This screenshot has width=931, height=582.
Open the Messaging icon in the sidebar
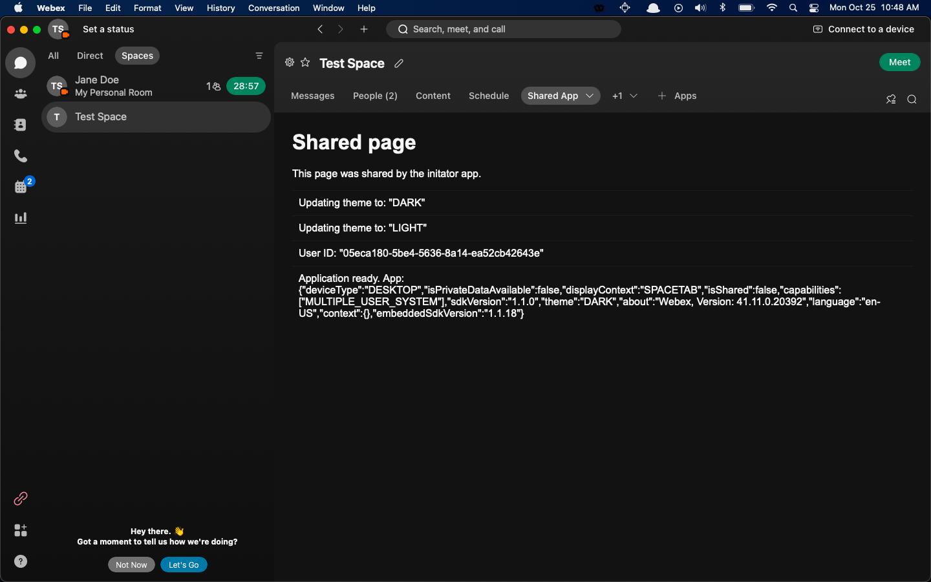point(21,63)
